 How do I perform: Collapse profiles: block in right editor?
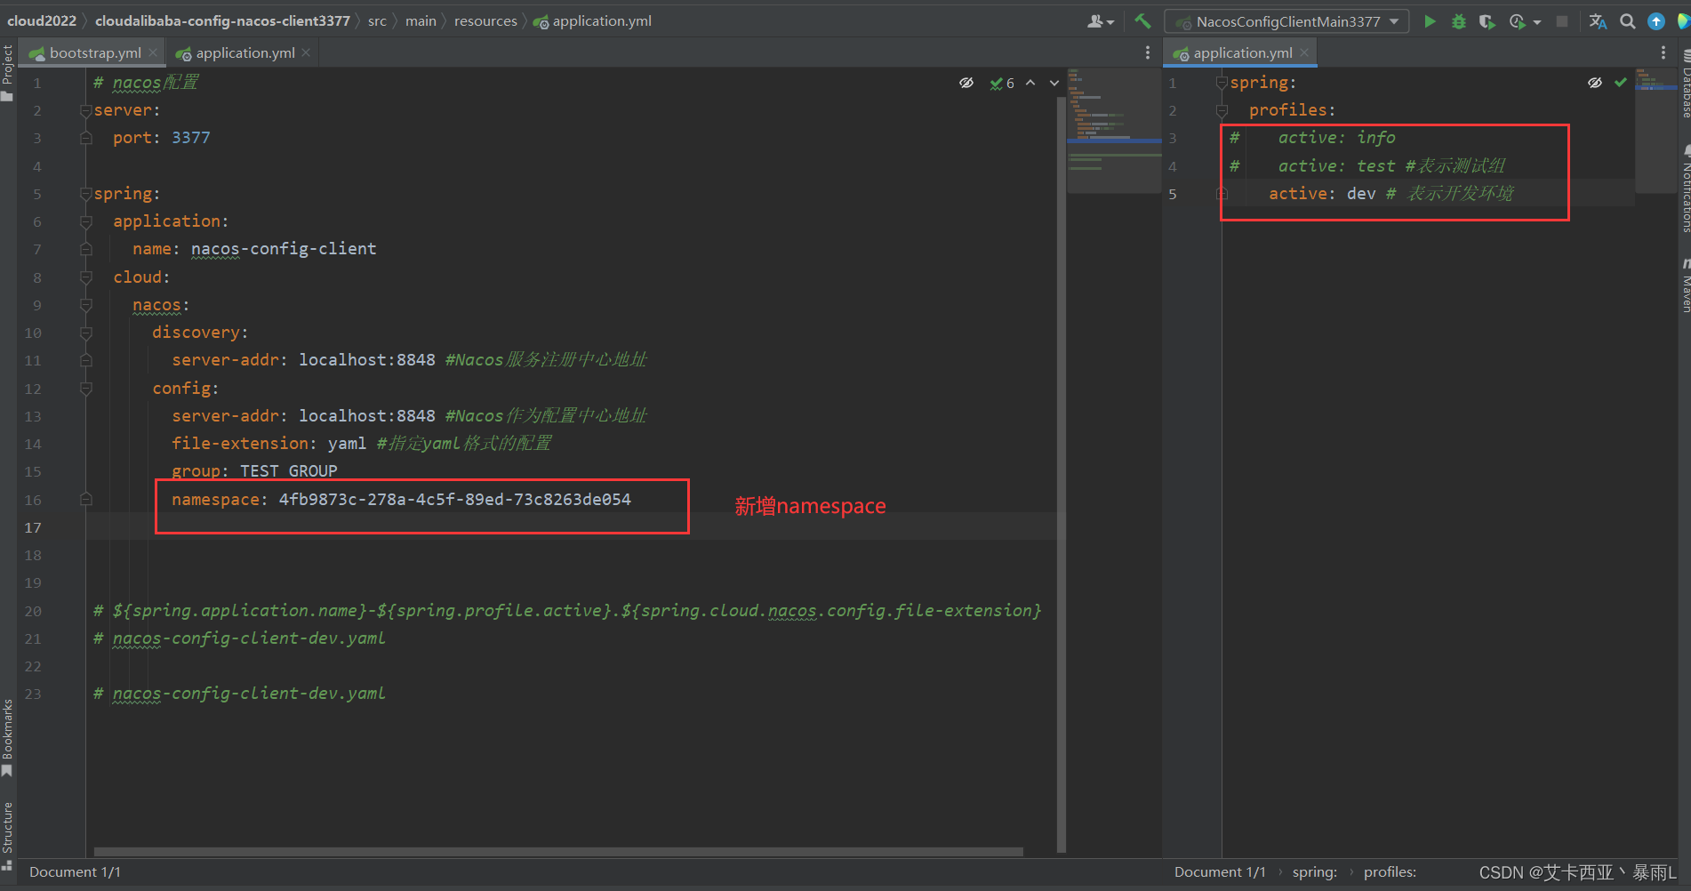(1222, 110)
